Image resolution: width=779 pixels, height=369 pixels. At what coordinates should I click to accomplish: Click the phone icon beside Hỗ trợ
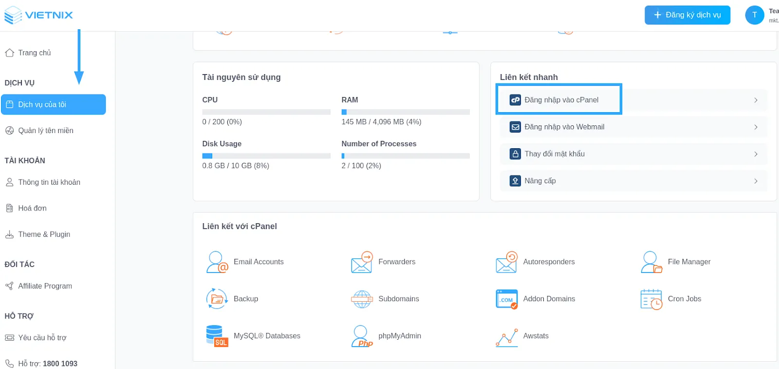click(x=9, y=364)
